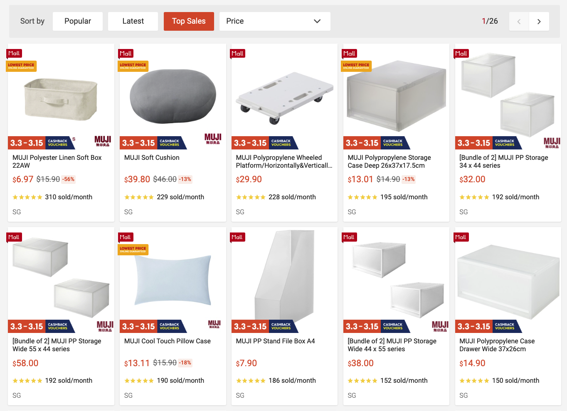567x411 pixels.
Task: Click star rating of MUJI PP Stand File Box
Action: 251,381
